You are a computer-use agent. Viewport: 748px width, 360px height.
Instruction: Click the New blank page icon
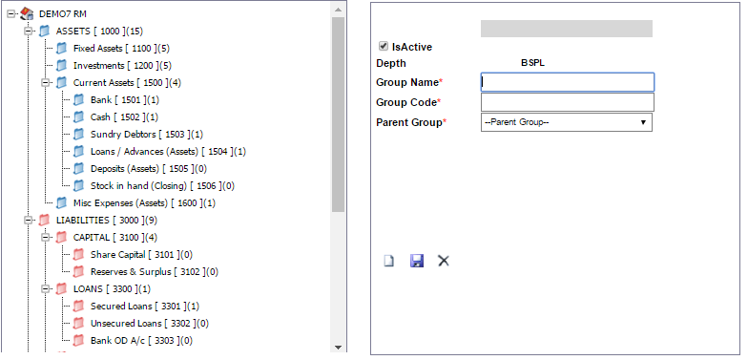click(x=389, y=261)
